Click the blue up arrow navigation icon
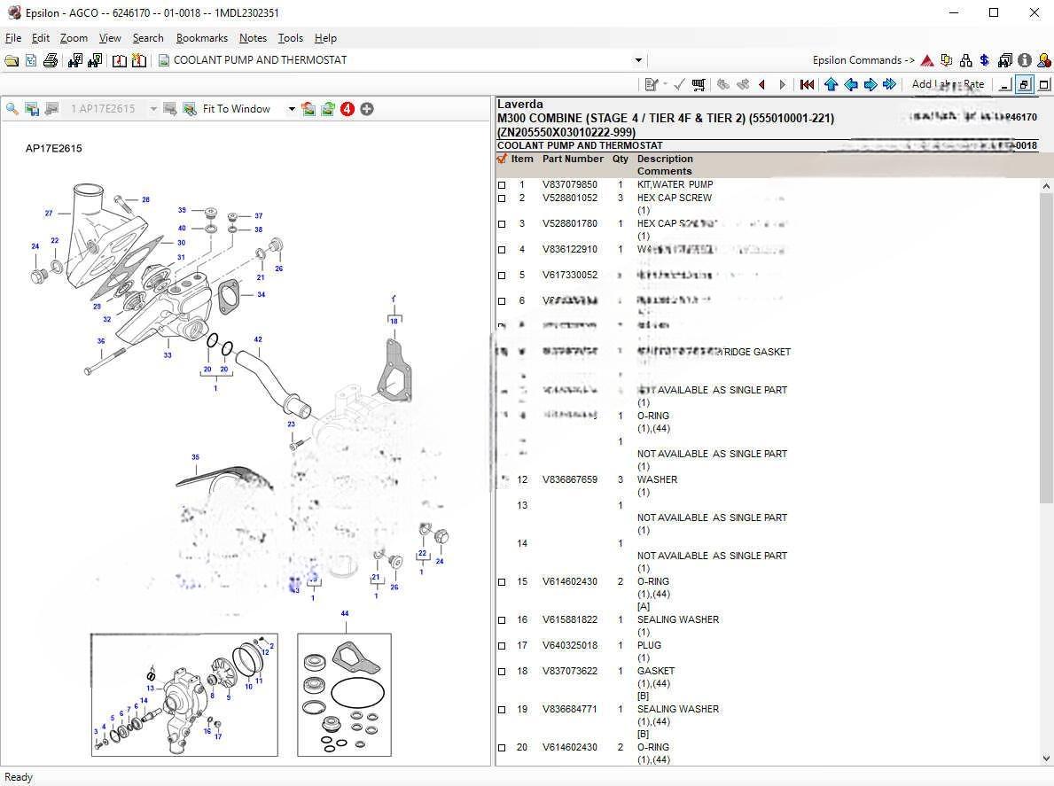The image size is (1054, 786). click(831, 84)
